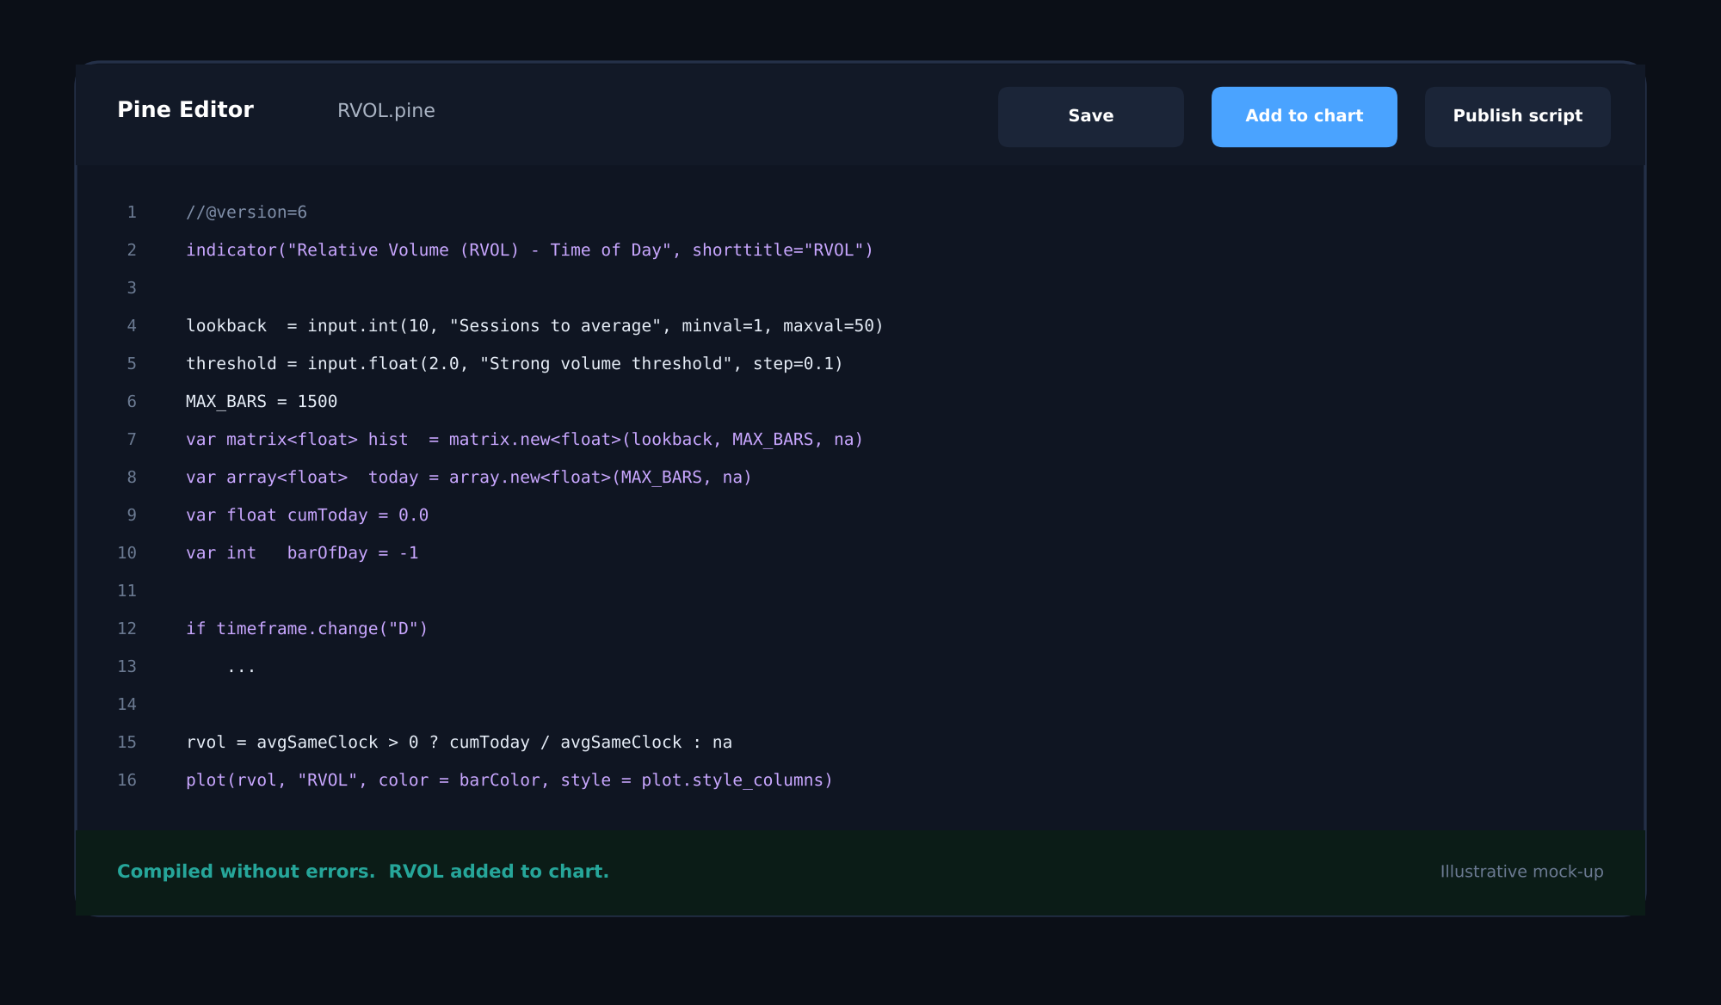Click the Pine Editor title

[185, 109]
